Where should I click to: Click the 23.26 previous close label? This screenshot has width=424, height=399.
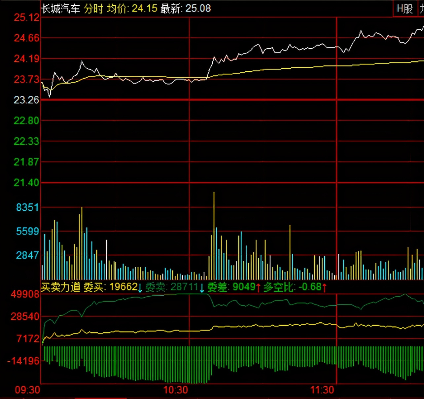pyautogui.click(x=26, y=100)
